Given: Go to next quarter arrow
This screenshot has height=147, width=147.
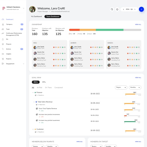Looking at the screenshot, I should [135, 9].
